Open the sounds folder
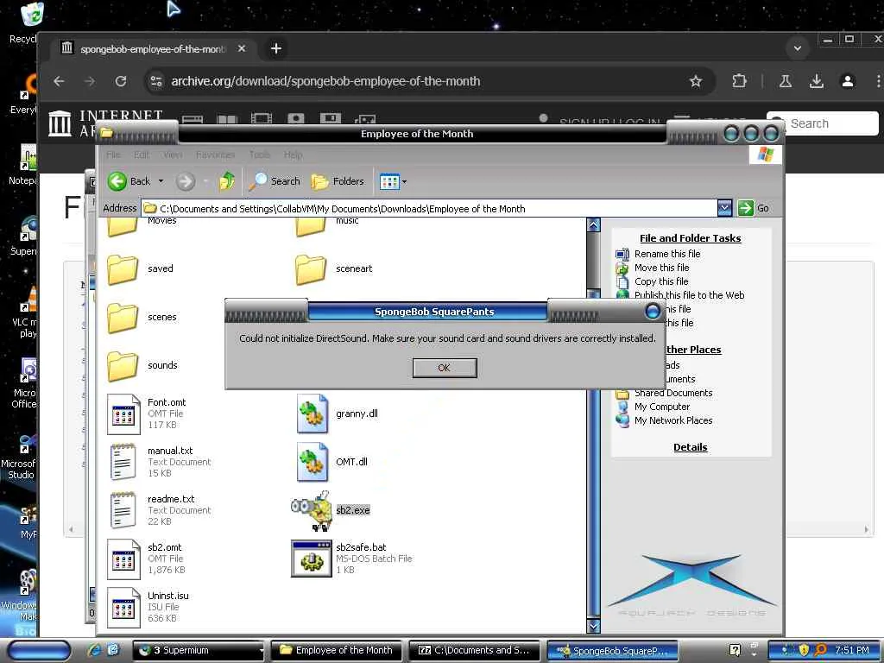The image size is (884, 663). [123, 366]
